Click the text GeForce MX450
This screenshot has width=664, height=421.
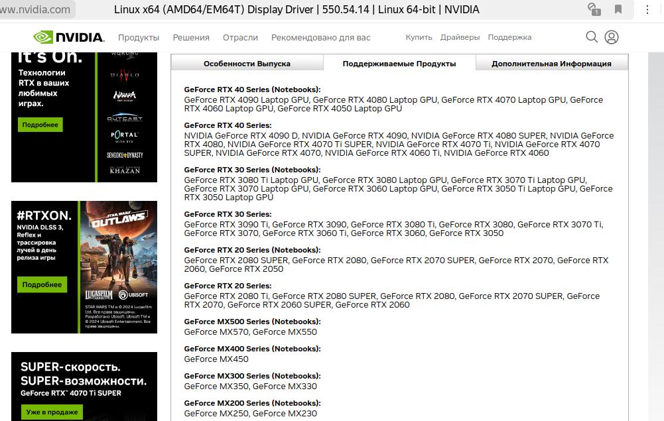coord(216,359)
